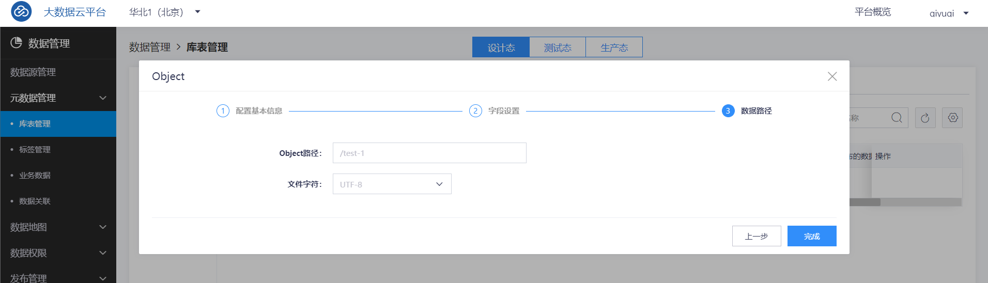The width and height of the screenshot is (988, 283).
Task: Switch to the 生产态 tab
Action: (x=614, y=48)
